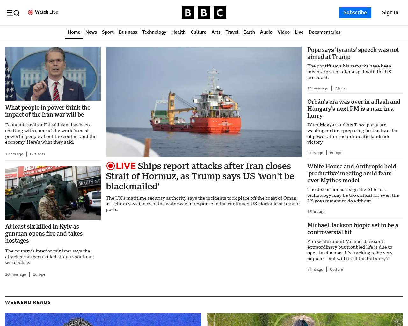The image size is (408, 326).
Task: Click the Africa tag under Pope story
Action: (x=340, y=88)
